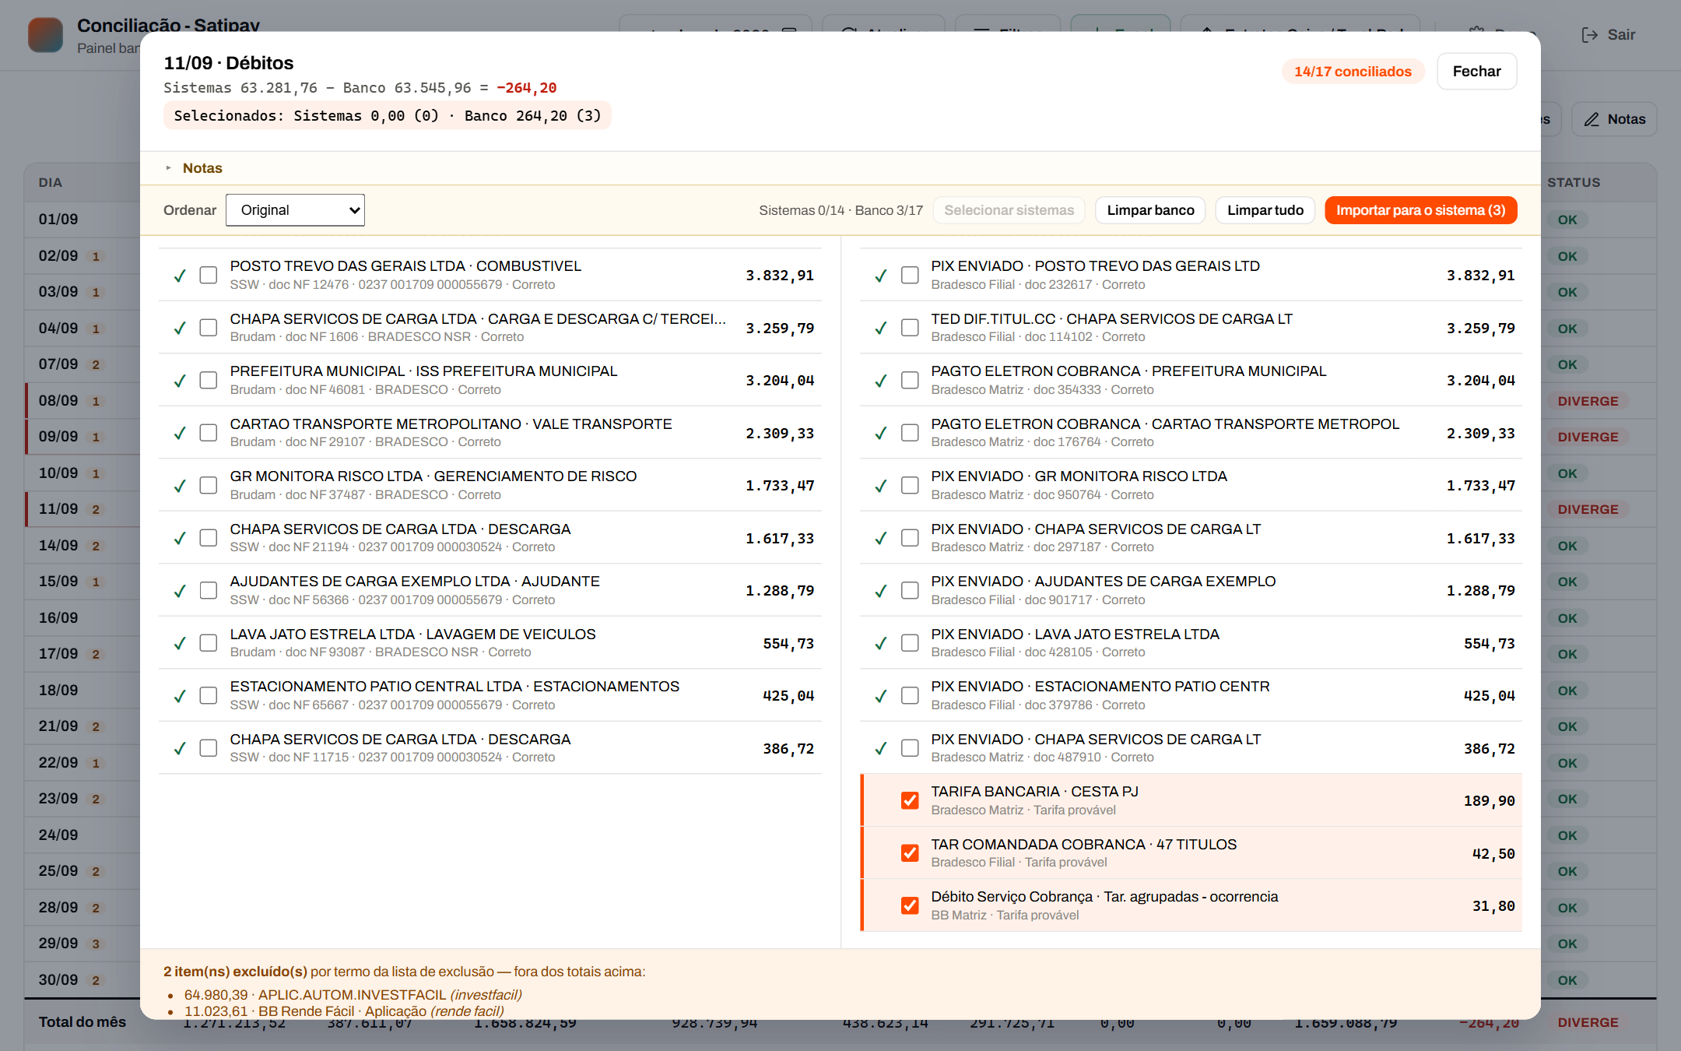Click Importar para o sistema (3) button
This screenshot has height=1051, width=1681.
click(x=1421, y=210)
